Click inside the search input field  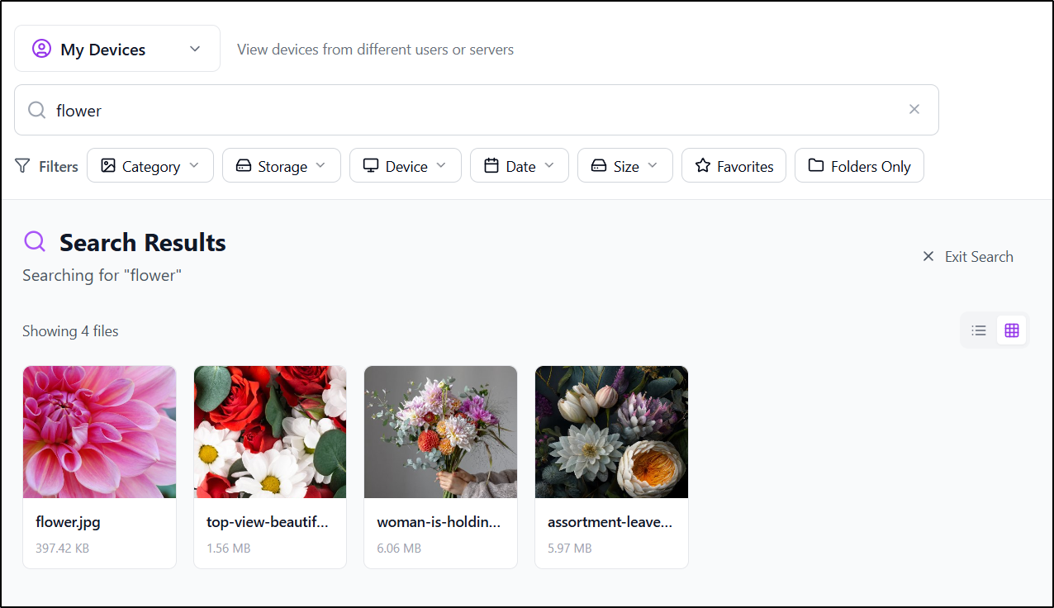tap(330, 109)
